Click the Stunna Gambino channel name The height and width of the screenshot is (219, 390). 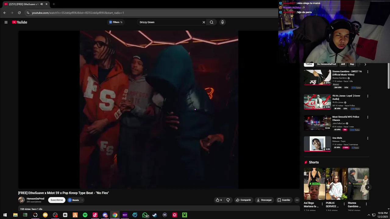click(340, 78)
